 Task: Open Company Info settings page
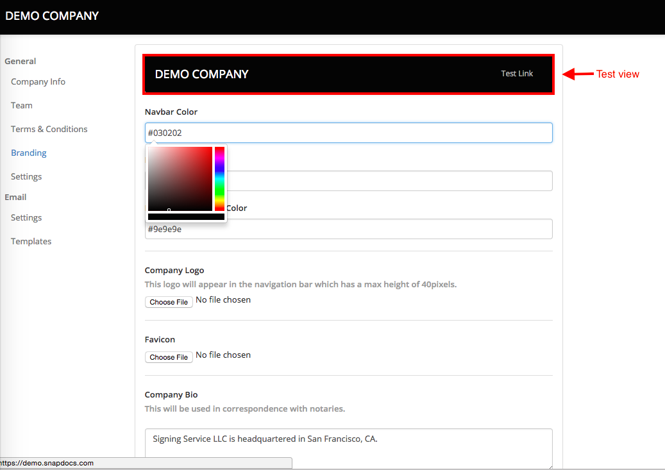point(38,81)
